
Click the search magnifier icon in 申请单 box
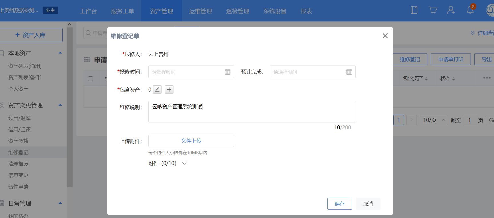coord(88,33)
